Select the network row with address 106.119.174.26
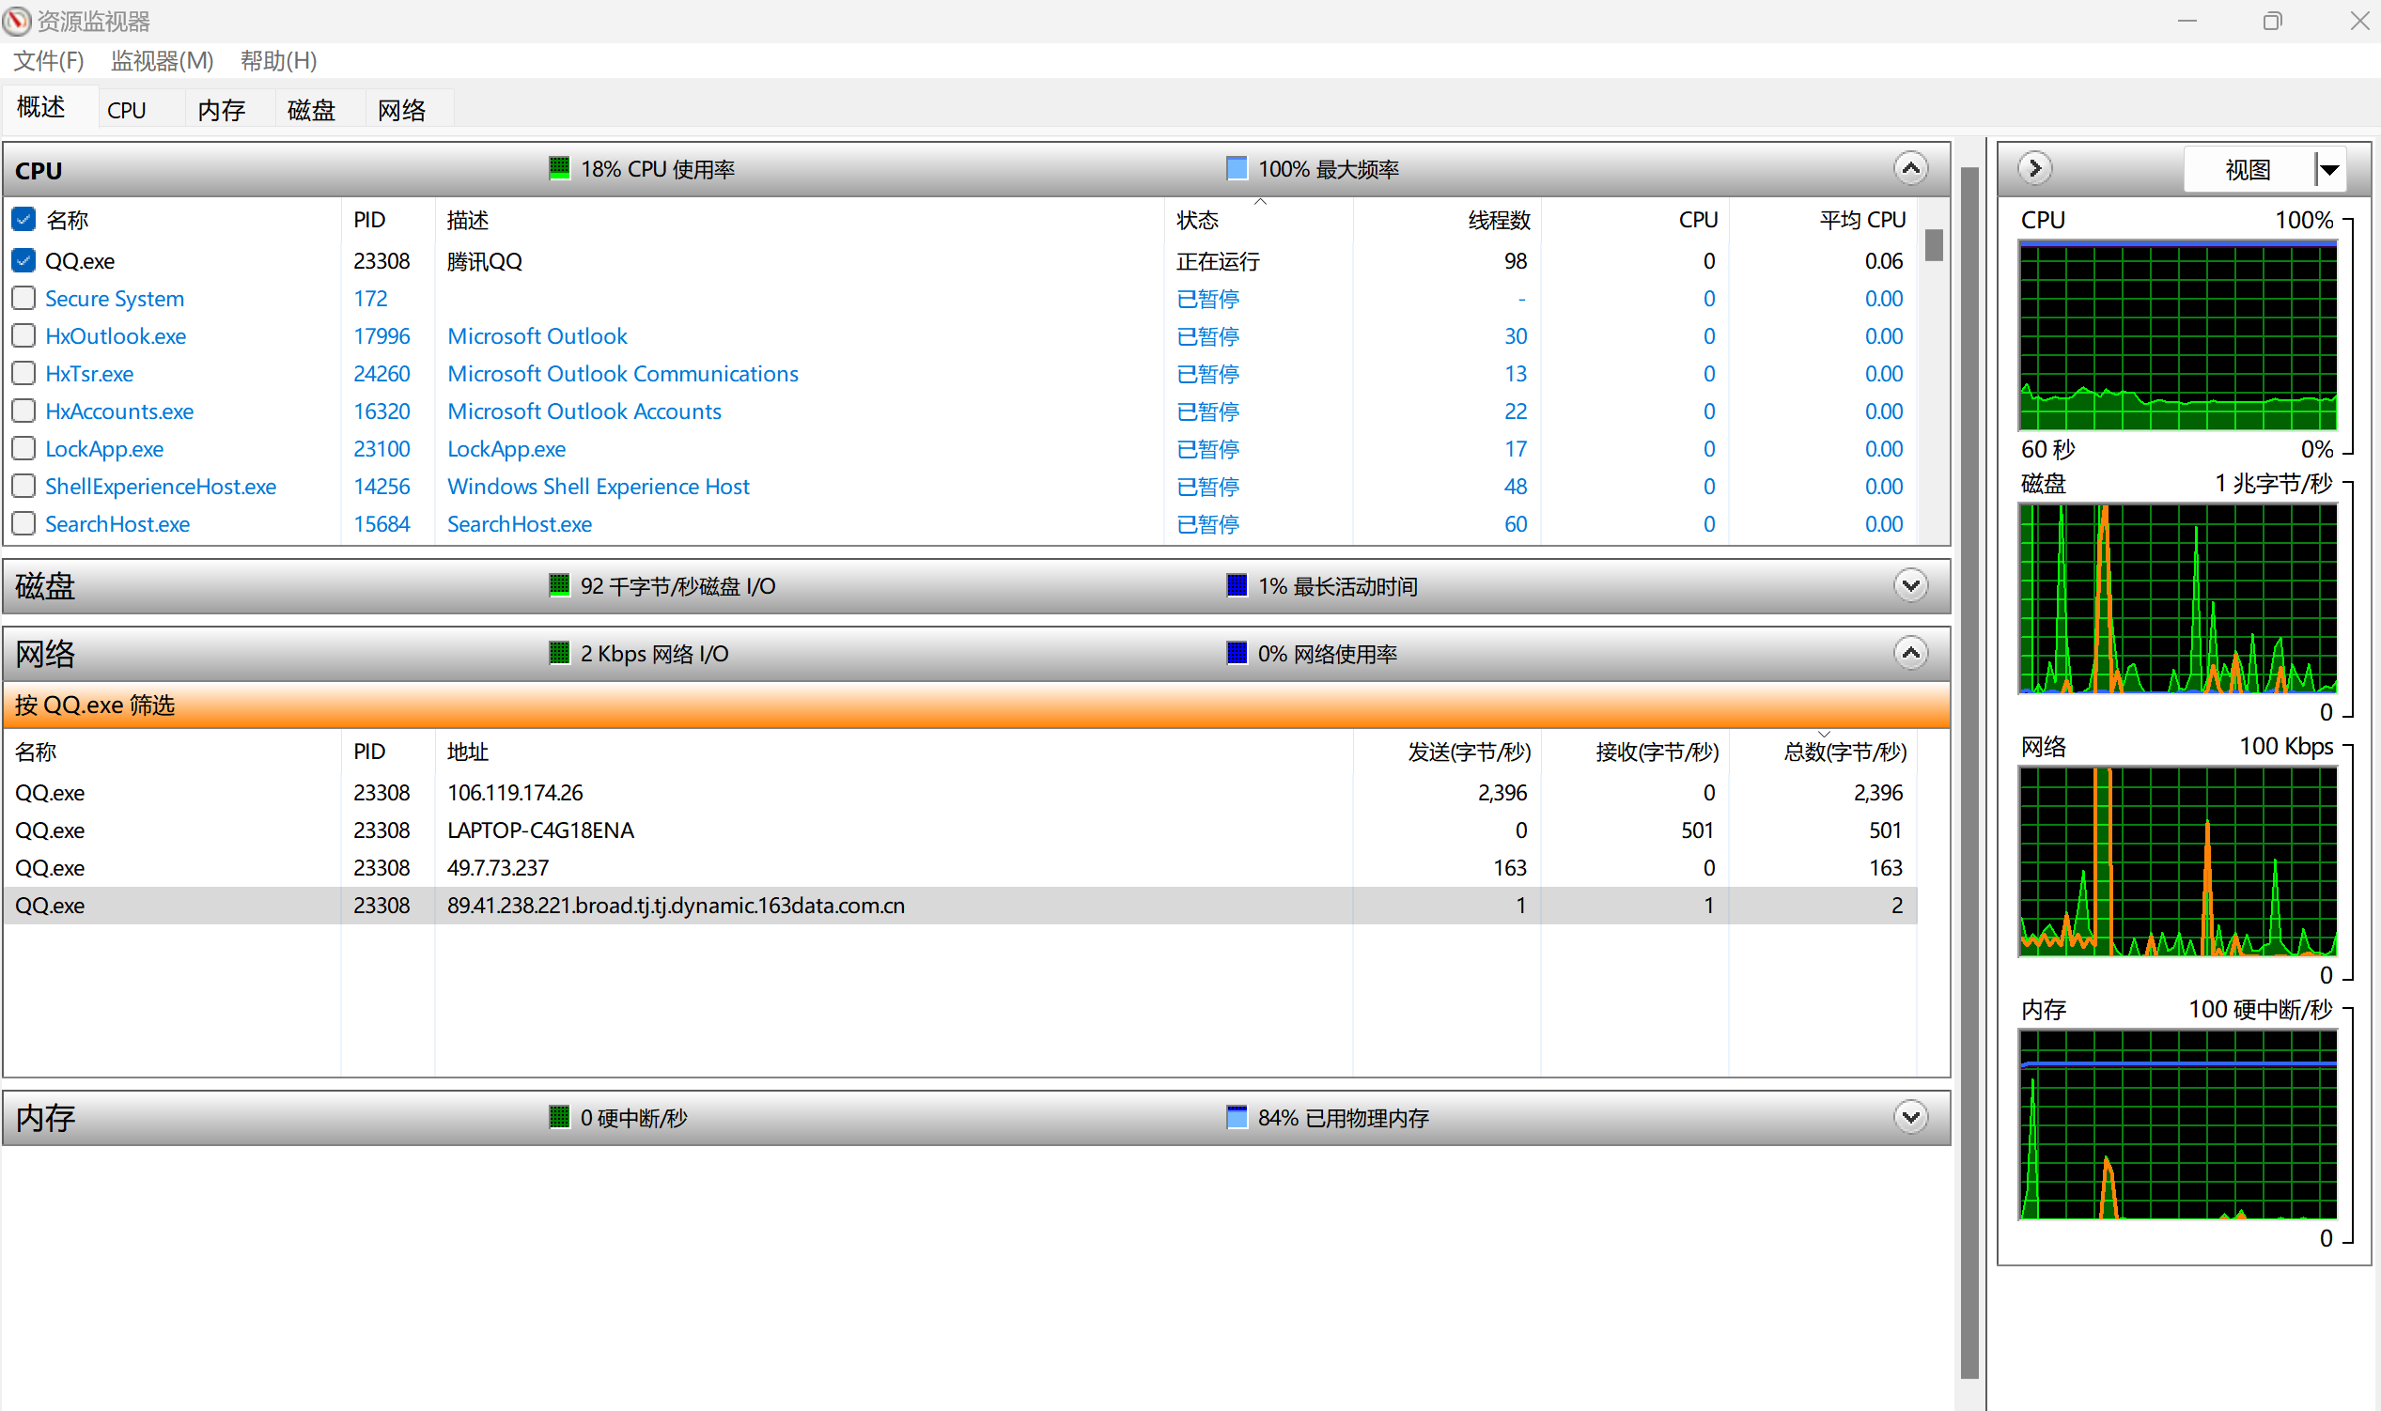Viewport: 2381px width, 1411px height. [x=960, y=792]
